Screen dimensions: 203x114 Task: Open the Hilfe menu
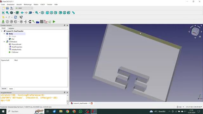pos(56,4)
